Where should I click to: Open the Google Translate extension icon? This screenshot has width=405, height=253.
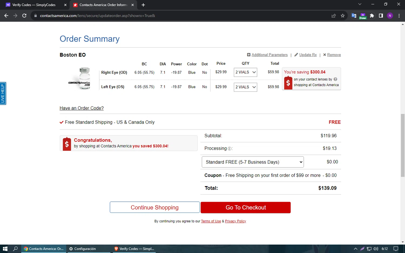tap(354, 16)
